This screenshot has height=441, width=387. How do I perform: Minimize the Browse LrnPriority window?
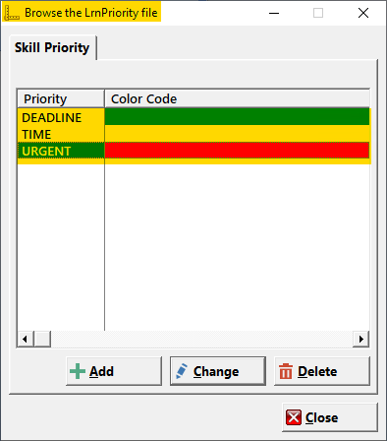[274, 13]
